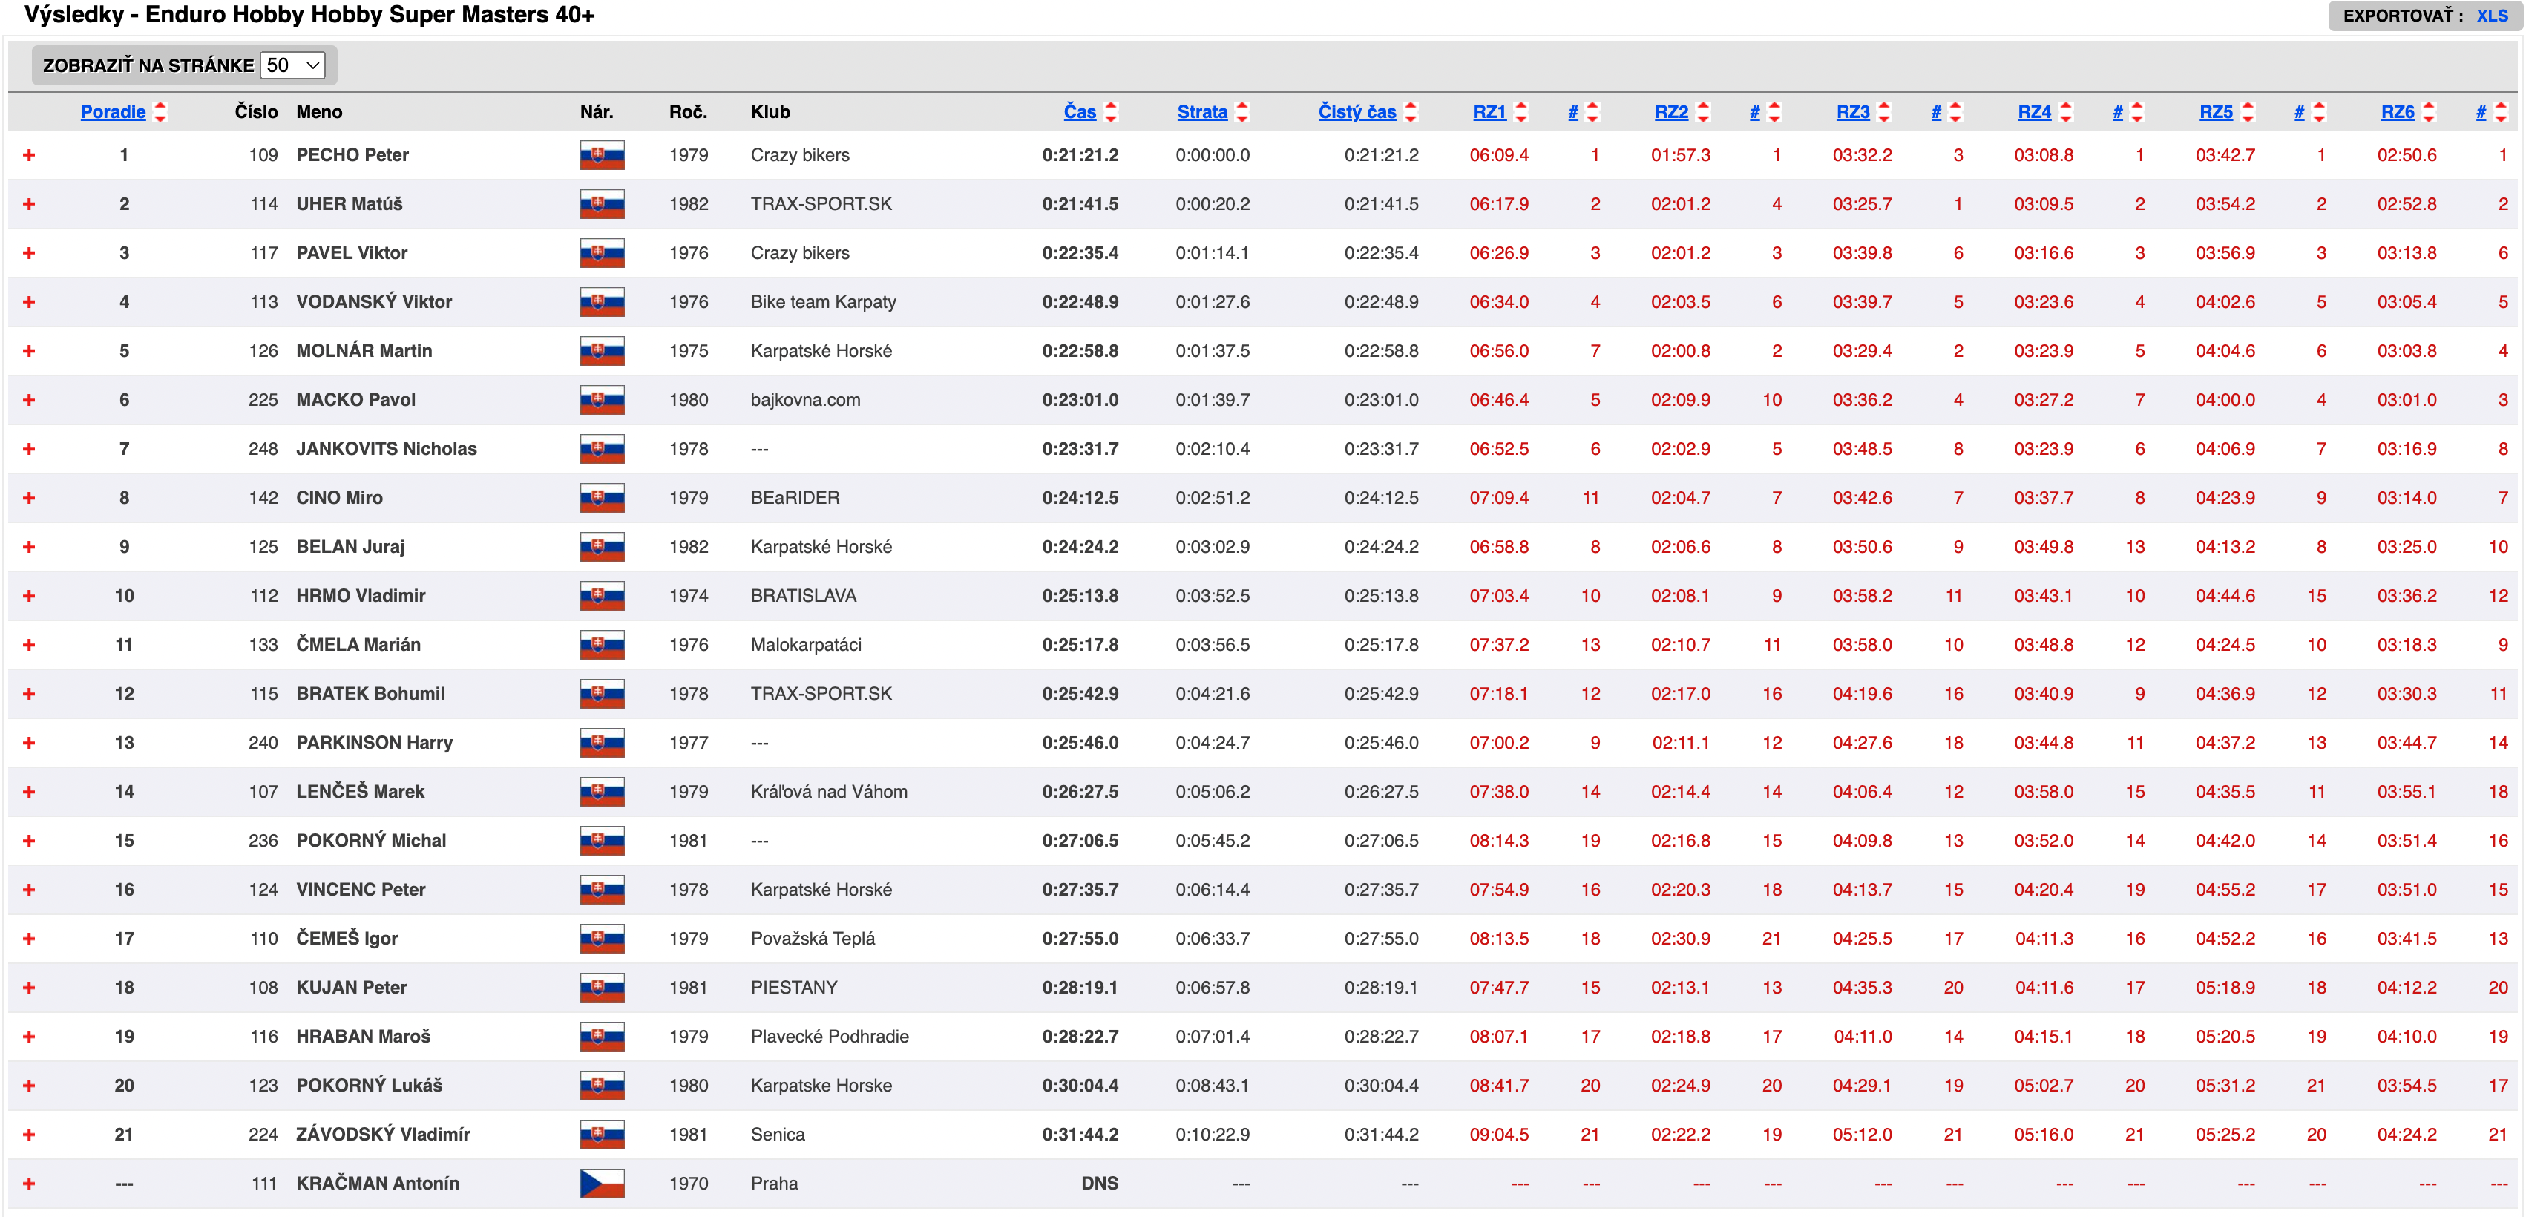
Task: Expand details for JANKOVITS Nicholas row
Action: 28,449
